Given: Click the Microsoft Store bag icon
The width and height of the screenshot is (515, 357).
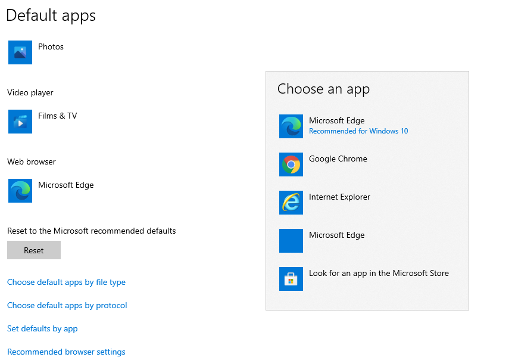Looking at the screenshot, I should coord(291,279).
